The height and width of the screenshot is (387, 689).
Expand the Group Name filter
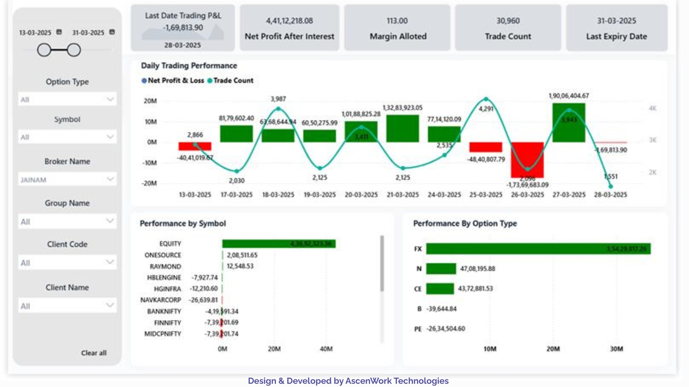110,221
